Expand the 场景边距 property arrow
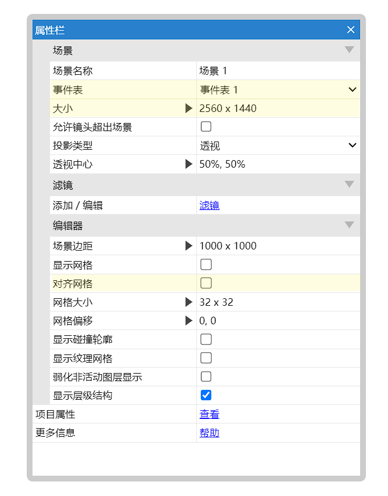388x496 pixels. point(189,246)
